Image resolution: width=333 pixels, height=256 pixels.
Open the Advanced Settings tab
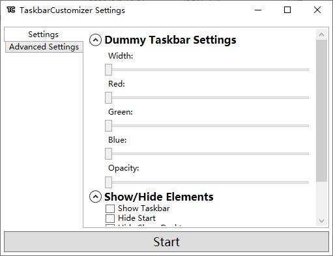coord(44,47)
